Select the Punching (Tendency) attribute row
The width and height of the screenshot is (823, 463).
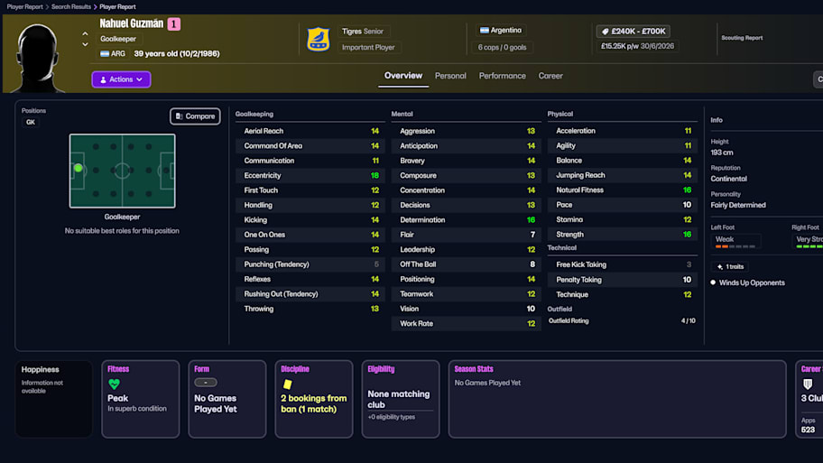coord(310,264)
